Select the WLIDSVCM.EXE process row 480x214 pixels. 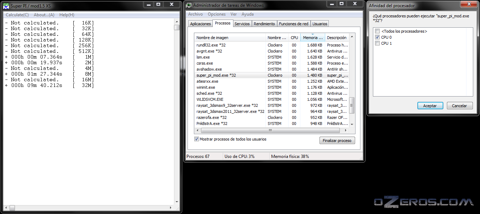[272, 99]
